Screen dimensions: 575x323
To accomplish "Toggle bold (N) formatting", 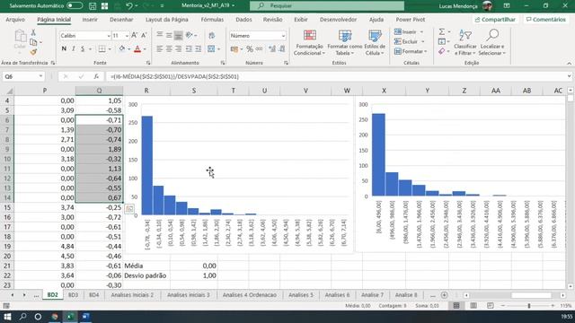I will coord(64,48).
